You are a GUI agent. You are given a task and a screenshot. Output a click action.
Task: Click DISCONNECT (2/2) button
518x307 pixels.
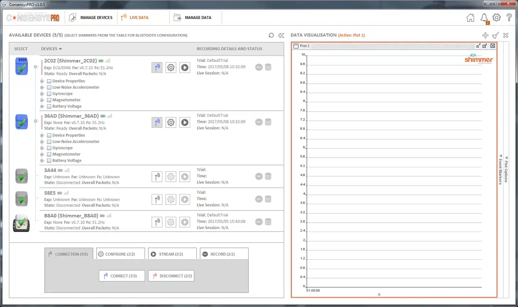(x=171, y=276)
